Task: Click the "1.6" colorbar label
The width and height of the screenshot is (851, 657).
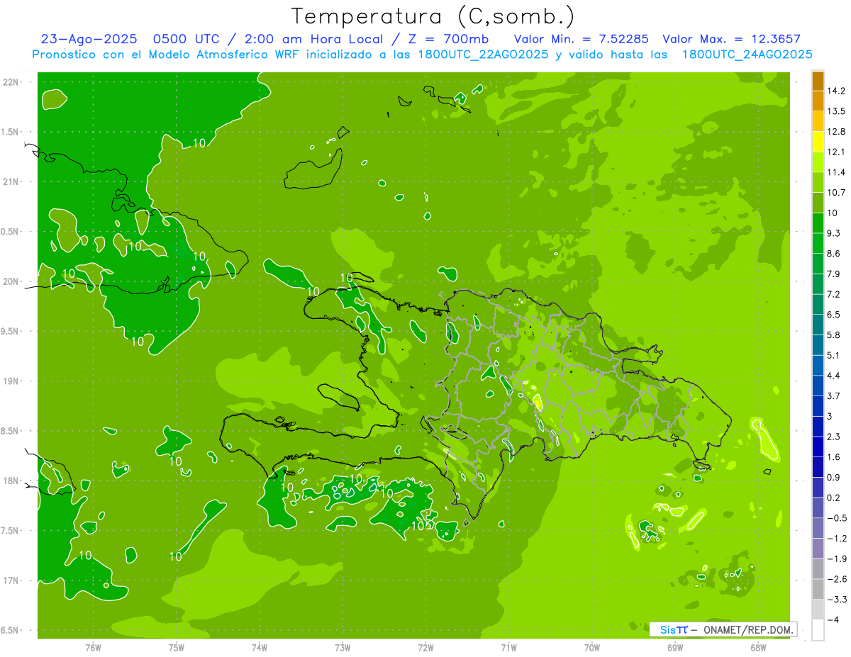Action: 834,456
